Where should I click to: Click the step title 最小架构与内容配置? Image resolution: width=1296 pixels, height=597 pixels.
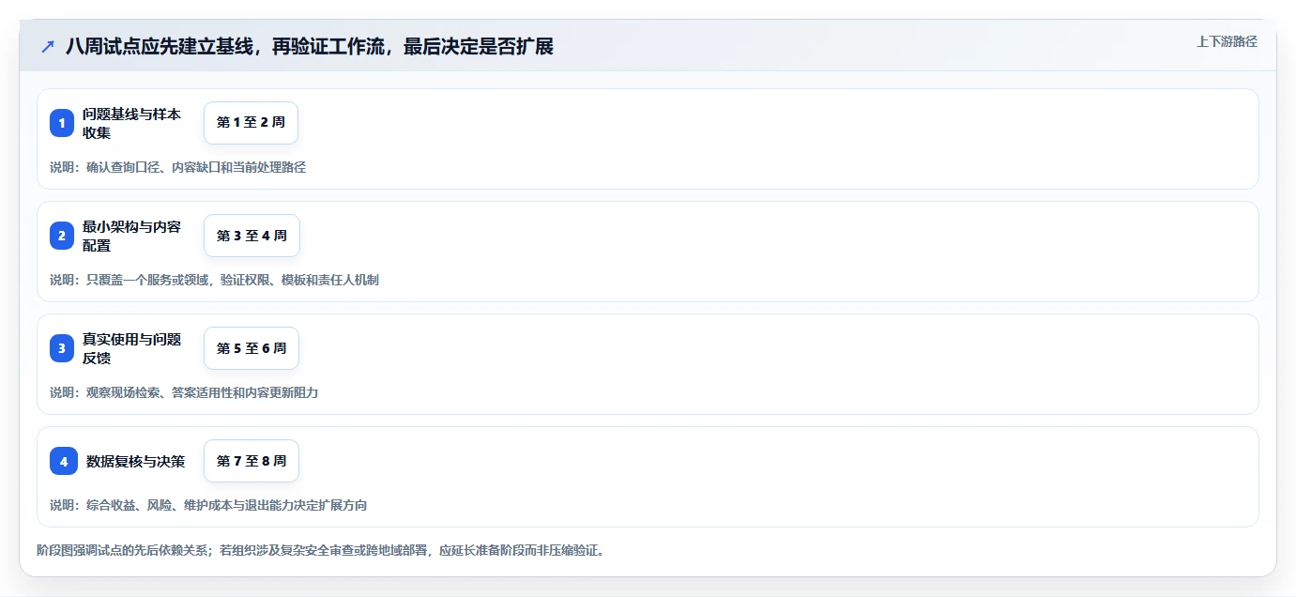(x=131, y=236)
